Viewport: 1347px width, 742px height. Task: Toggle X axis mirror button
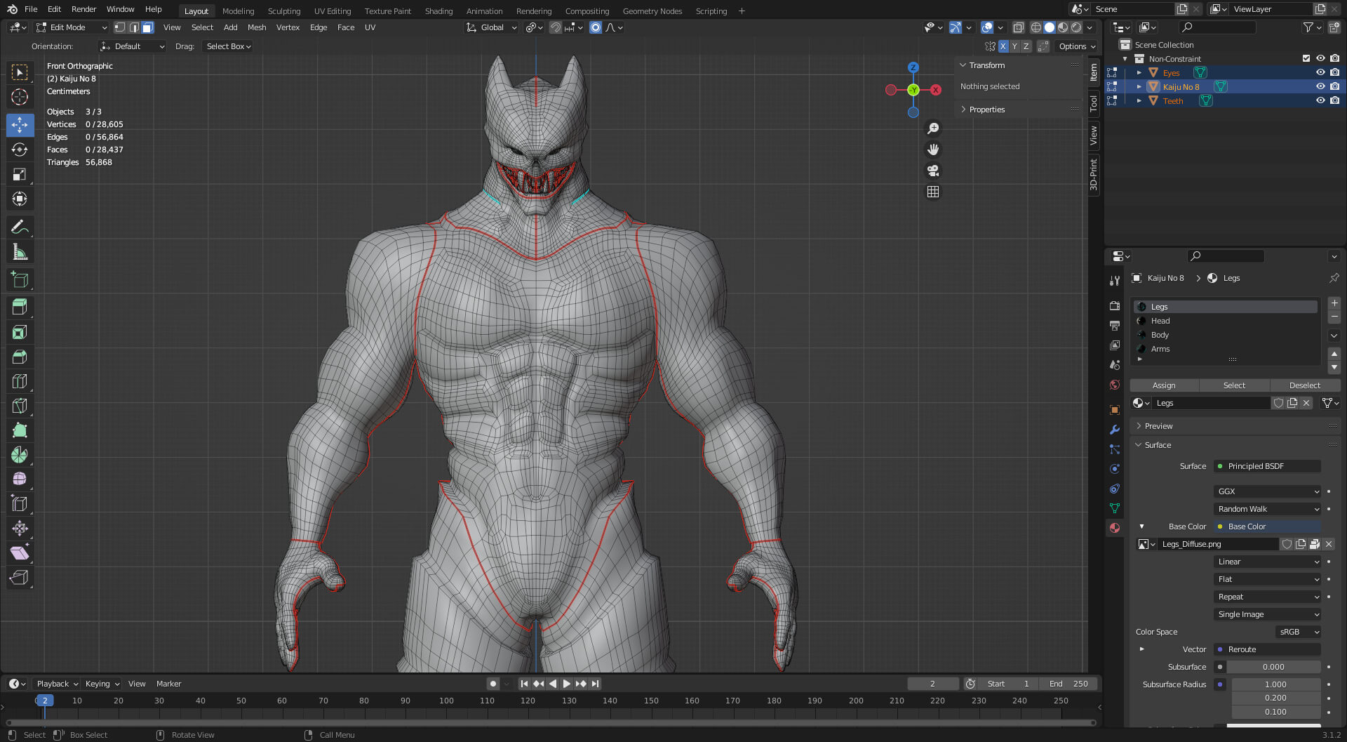[x=1003, y=46]
